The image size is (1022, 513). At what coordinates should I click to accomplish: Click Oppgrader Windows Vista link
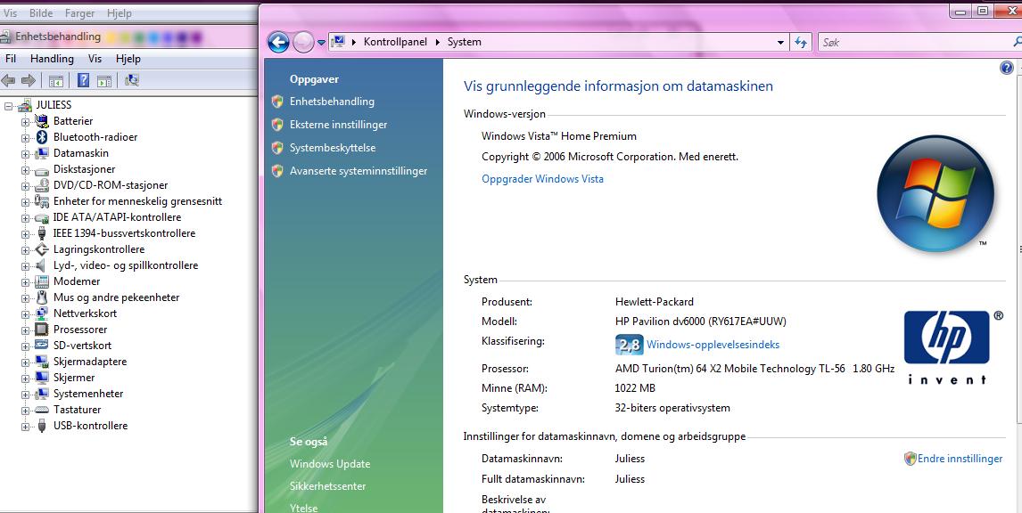pyautogui.click(x=542, y=178)
